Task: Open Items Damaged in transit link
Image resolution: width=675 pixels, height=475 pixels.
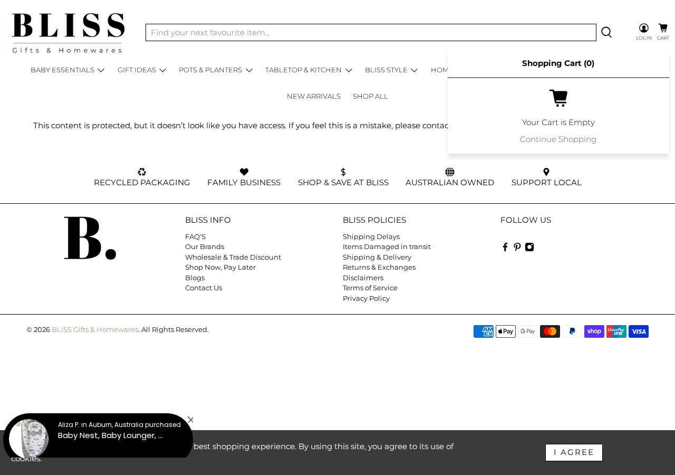Action: pyautogui.click(x=387, y=246)
